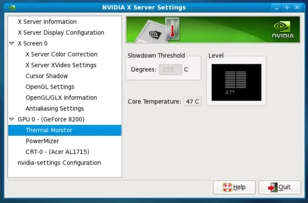Click the NVIDIA logo in the banner

[283, 30]
